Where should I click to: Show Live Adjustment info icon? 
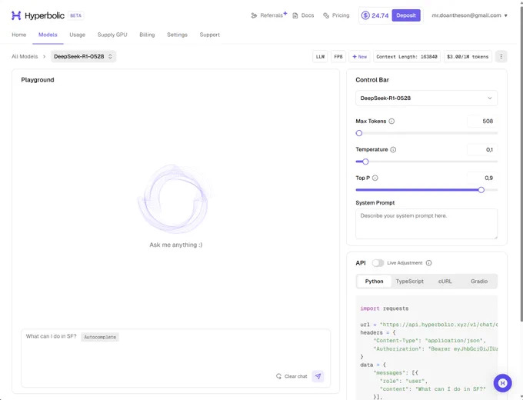429,263
